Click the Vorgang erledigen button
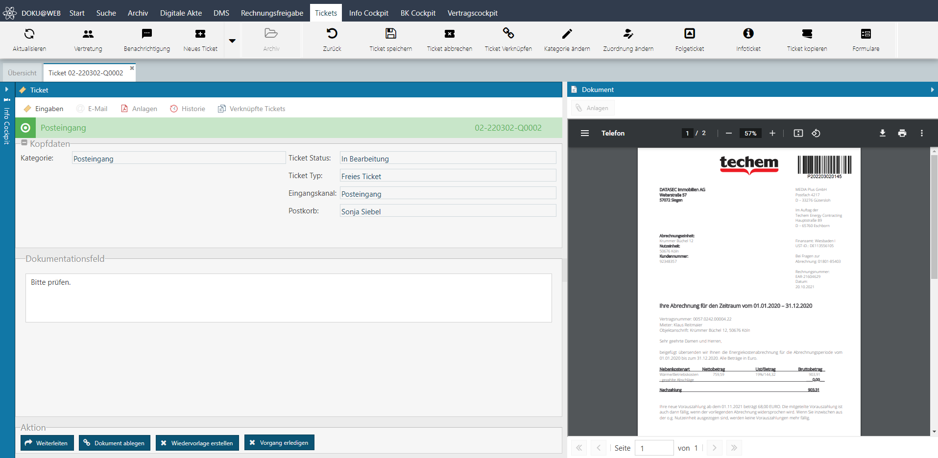The height and width of the screenshot is (458, 938). (x=279, y=442)
